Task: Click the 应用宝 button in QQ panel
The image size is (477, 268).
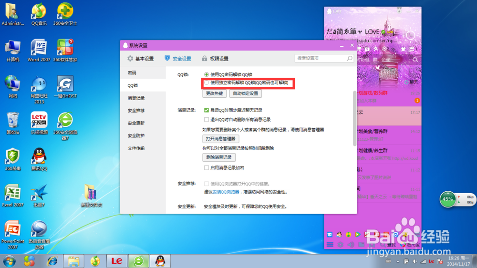Action: coord(410,245)
